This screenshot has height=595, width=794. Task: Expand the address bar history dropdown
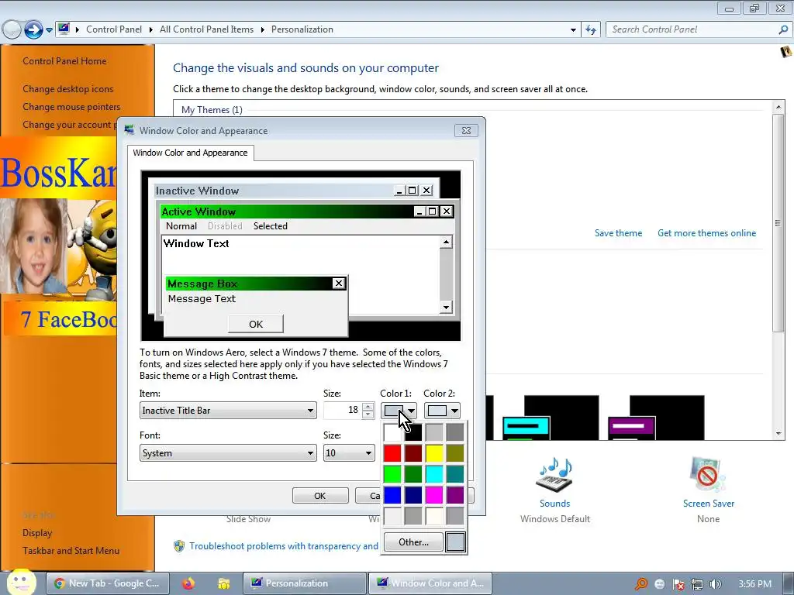[573, 30]
